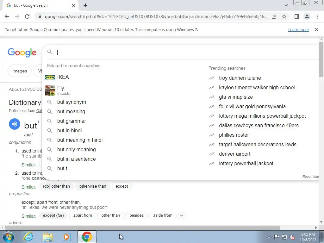The width and height of the screenshot is (324, 243).
Task: Open trending 'fbi civil war gold pennsylvania'
Action: 252,107
